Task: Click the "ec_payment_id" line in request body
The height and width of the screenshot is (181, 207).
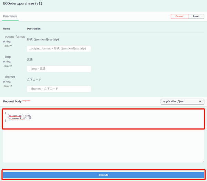Action: pos(20,118)
